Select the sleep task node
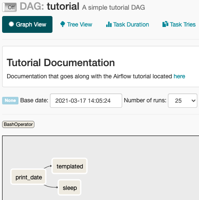Image resolution: width=199 pixels, height=200 pixels. pos(70,187)
